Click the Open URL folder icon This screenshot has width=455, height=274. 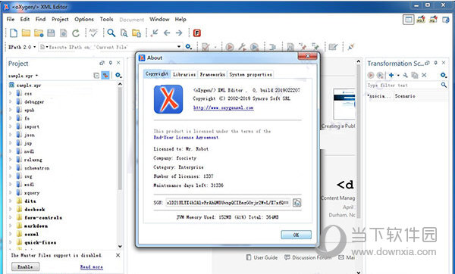(x=39, y=33)
